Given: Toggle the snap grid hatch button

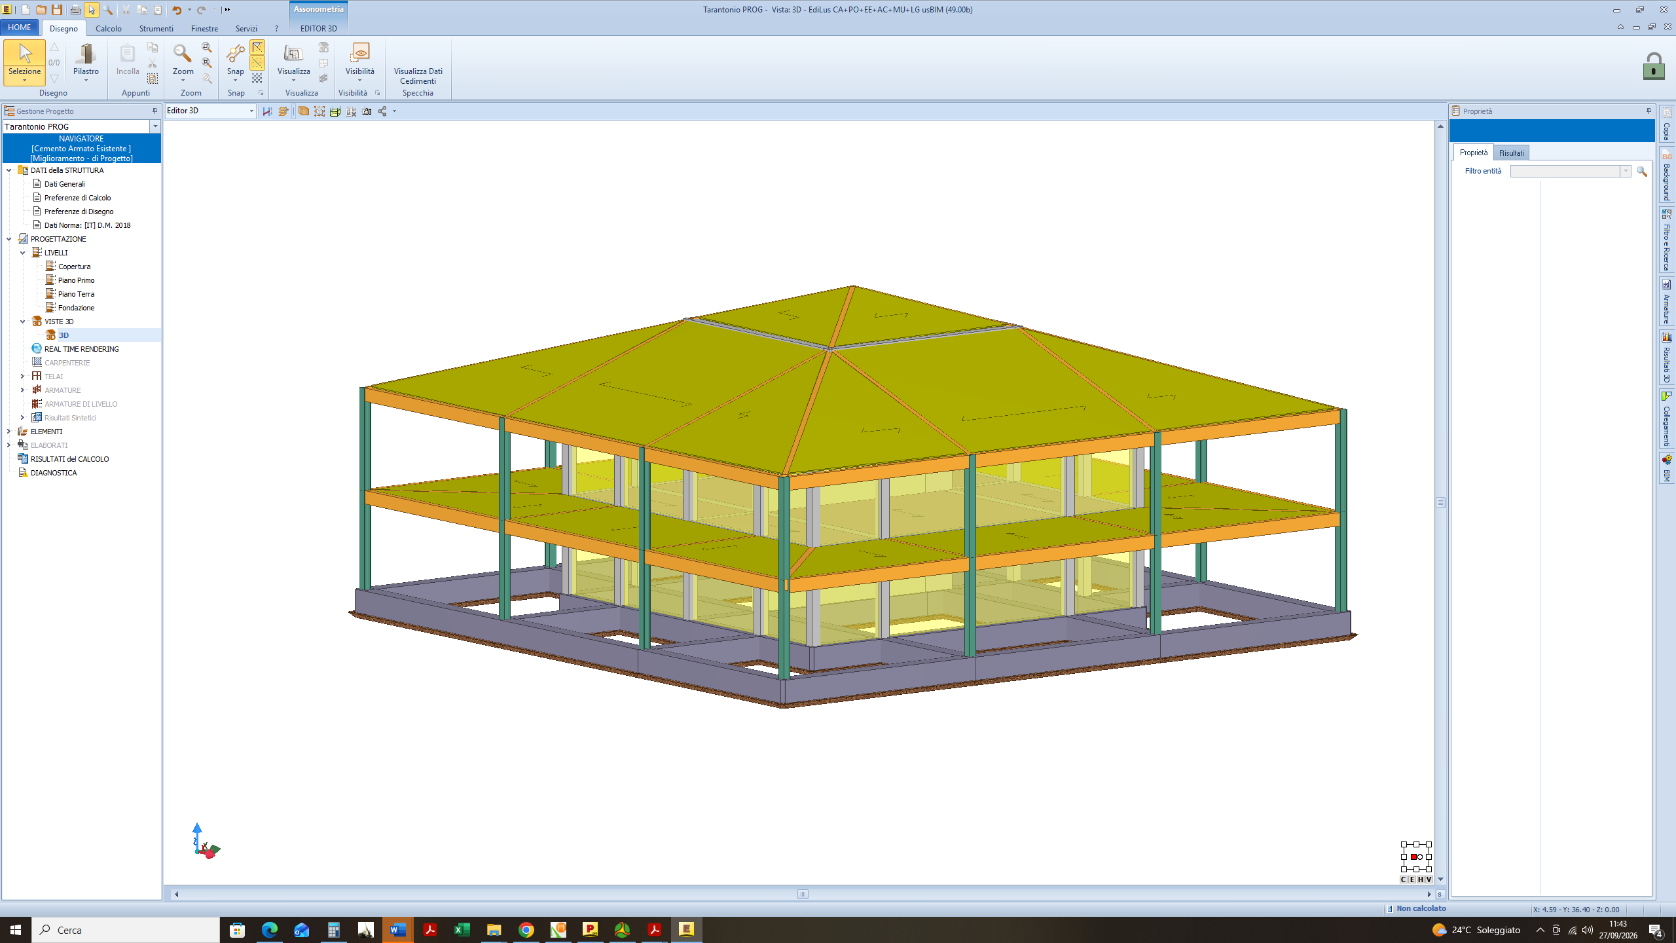Looking at the screenshot, I should 257,79.
